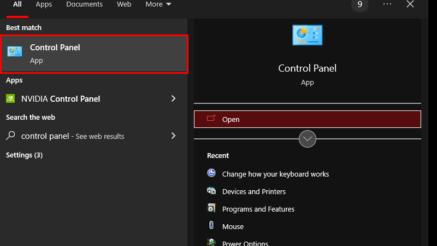Open recent Change how your keyboard works
The image size is (437, 246).
point(275,174)
